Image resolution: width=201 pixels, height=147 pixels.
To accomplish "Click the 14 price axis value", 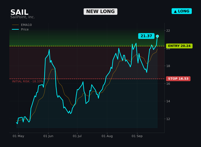I will pyautogui.click(x=168, y=101).
